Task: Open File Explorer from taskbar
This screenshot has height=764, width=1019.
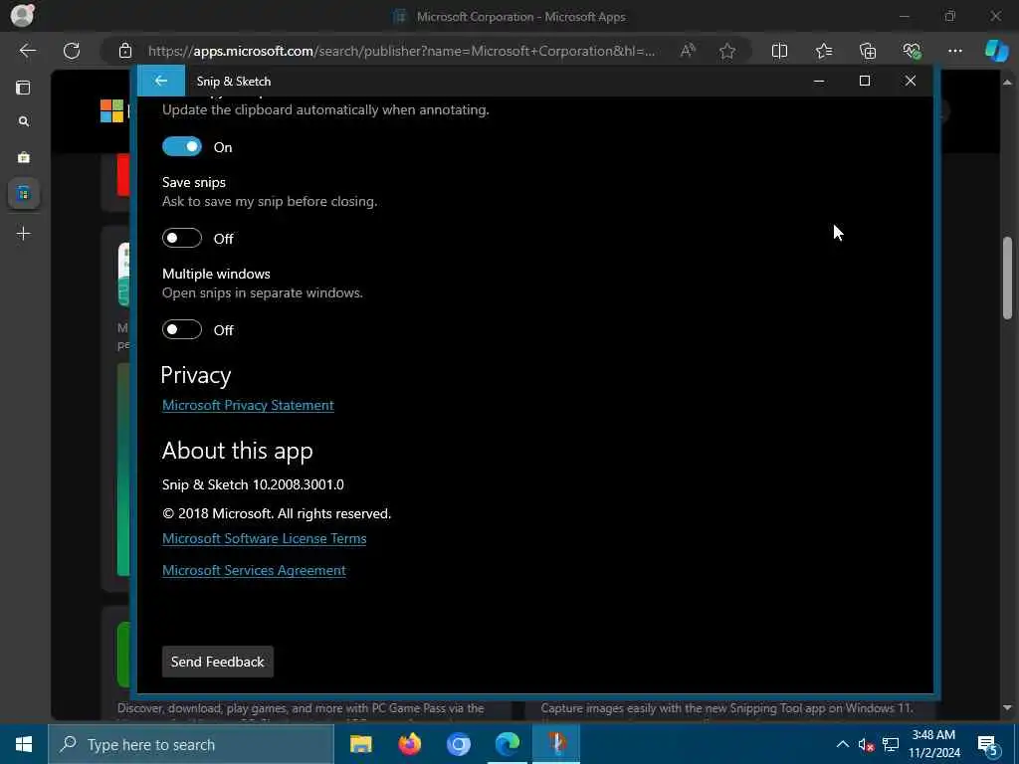Action: pos(360,744)
